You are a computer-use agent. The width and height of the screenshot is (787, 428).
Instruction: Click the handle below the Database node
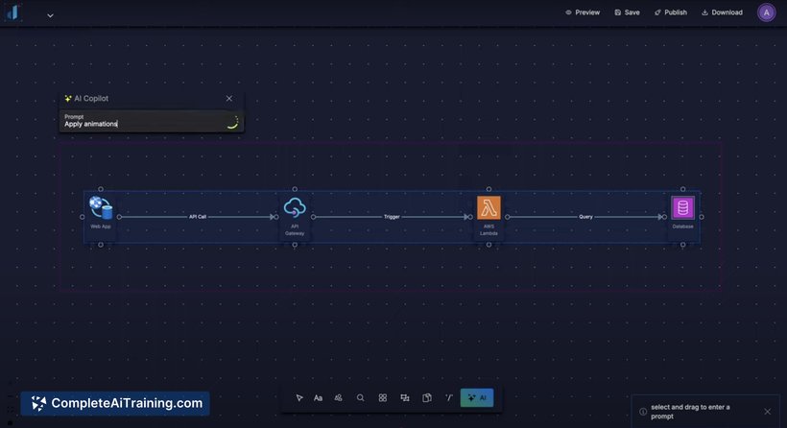[683, 245]
